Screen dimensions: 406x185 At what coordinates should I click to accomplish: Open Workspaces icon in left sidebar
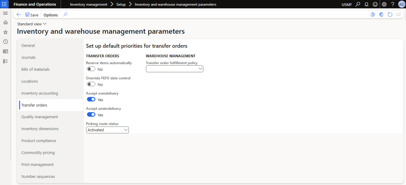tap(5, 51)
